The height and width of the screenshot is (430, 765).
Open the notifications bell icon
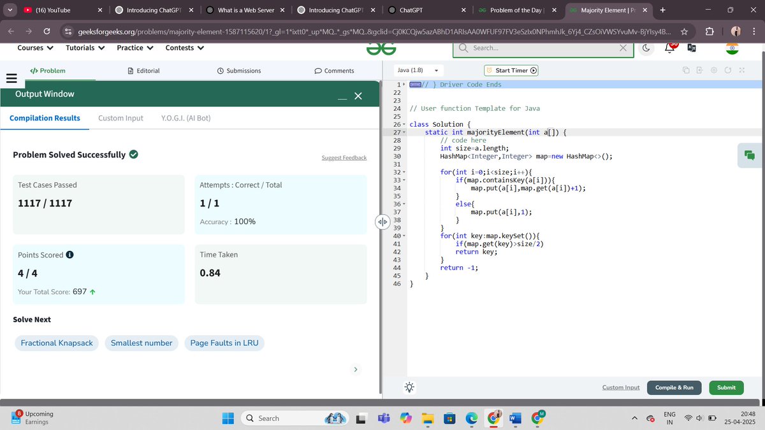pyautogui.click(x=671, y=47)
